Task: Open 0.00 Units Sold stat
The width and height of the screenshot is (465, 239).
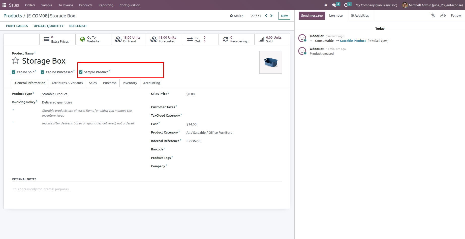Action: (272, 39)
